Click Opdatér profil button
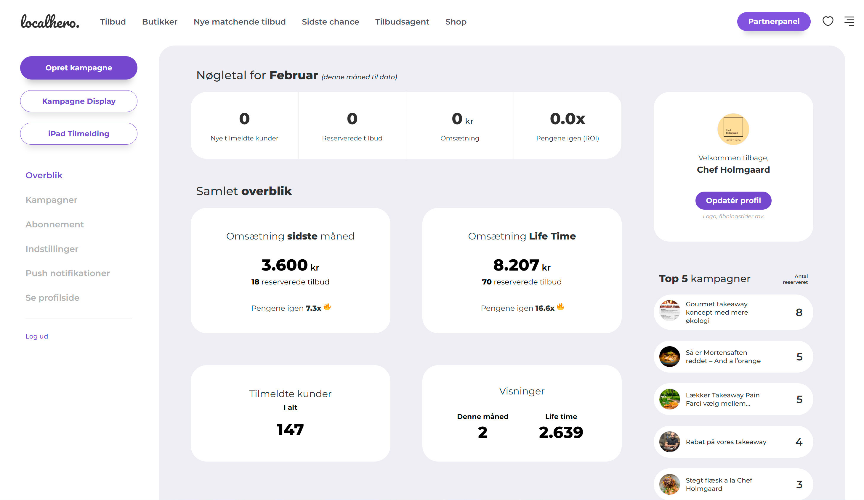This screenshot has width=864, height=500. [733, 200]
